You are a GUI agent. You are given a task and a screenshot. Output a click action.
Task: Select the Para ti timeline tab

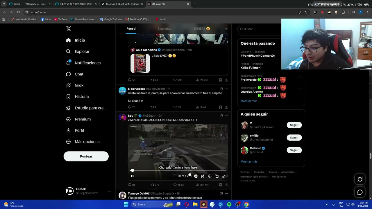coord(131,28)
